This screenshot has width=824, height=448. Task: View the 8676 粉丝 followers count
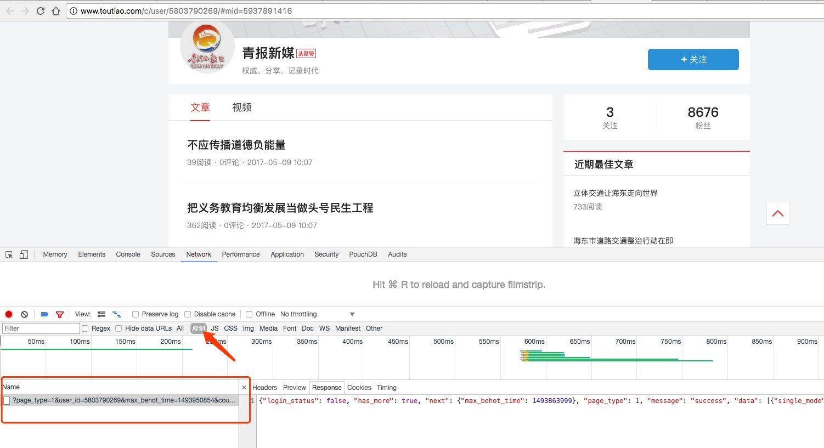[x=703, y=117]
